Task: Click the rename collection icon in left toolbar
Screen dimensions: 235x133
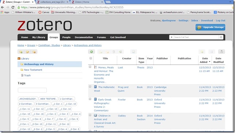Action: tap(27, 52)
